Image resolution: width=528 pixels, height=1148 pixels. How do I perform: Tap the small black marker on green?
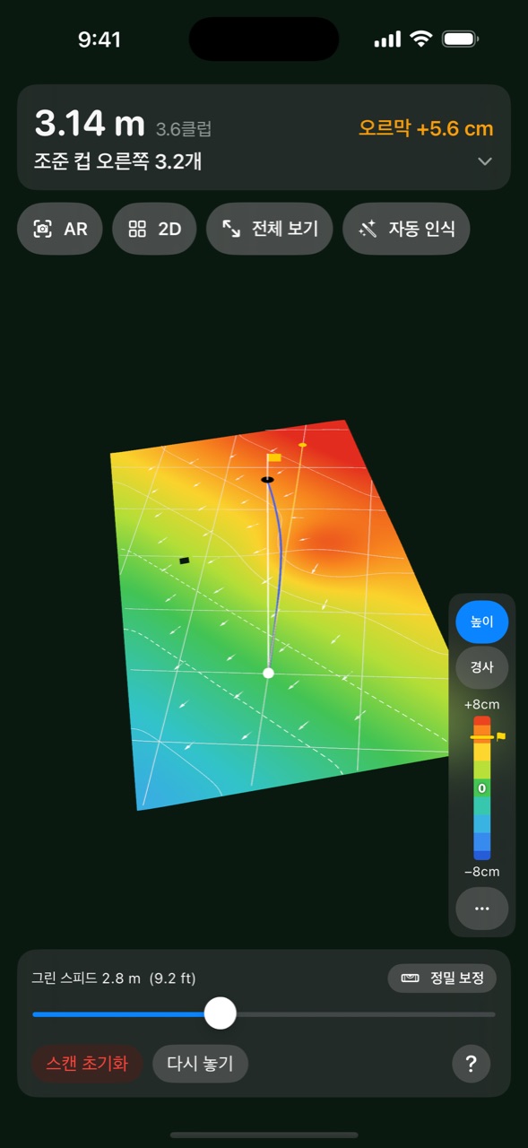[185, 561]
